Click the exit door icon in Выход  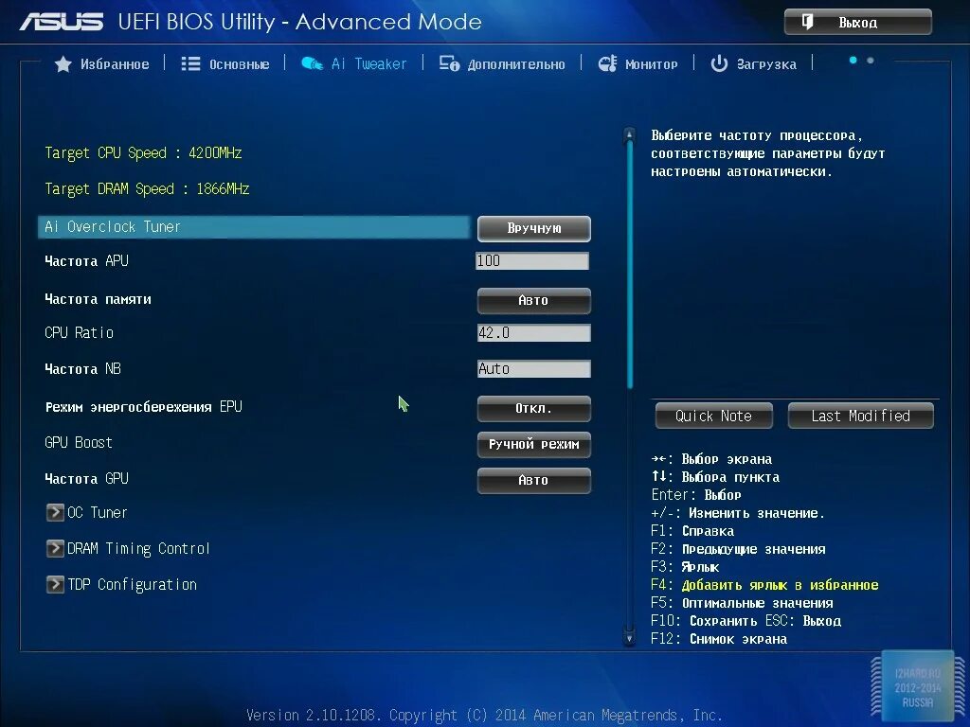(807, 22)
